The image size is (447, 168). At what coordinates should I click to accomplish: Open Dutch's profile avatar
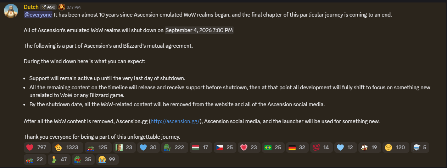point(11,11)
